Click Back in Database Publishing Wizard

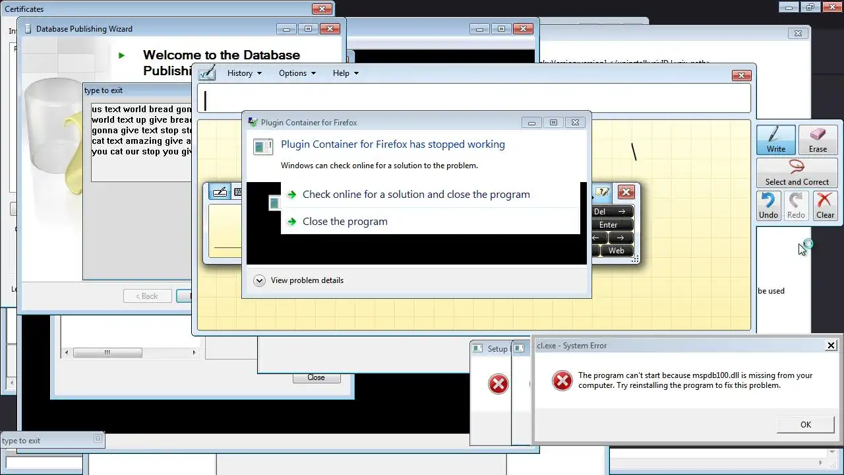click(148, 296)
